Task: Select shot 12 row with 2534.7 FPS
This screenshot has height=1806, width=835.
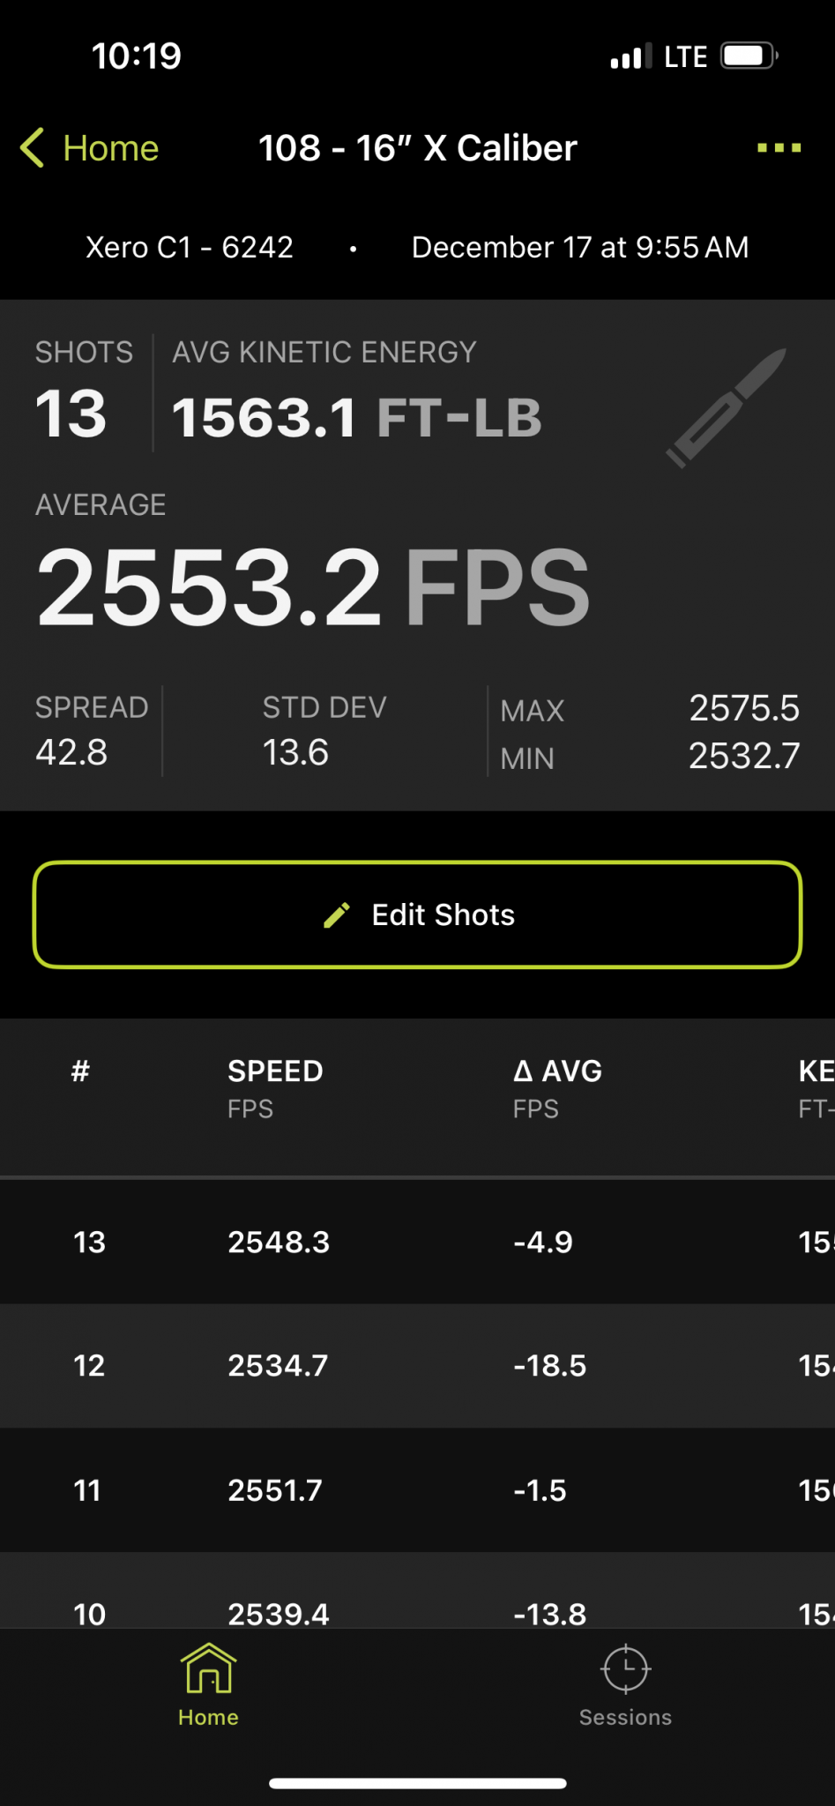Action: click(x=417, y=1366)
